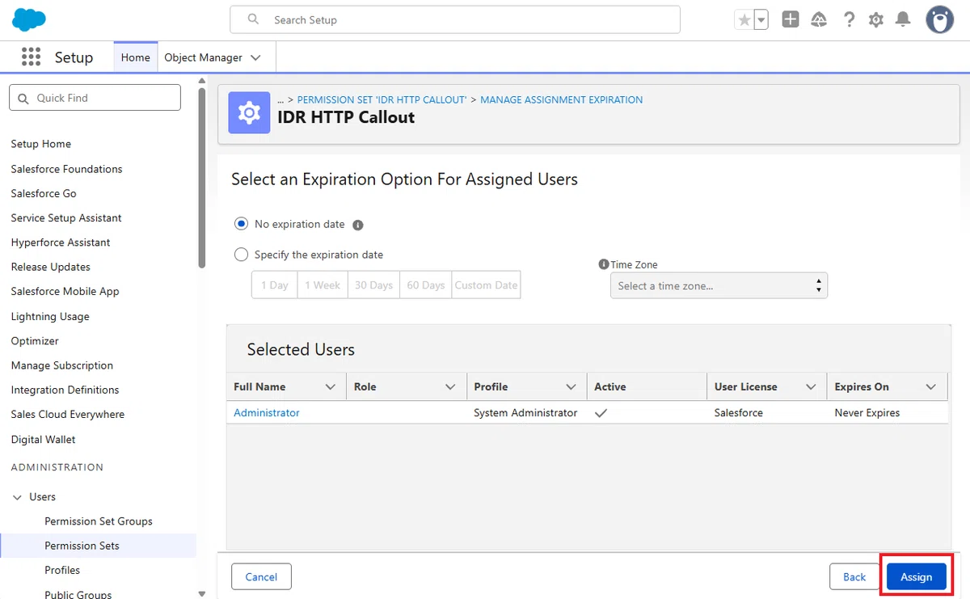Screen dimensions: 970x599
Task: Open Manage Assignment Expiration breadcrumb link
Action: pos(562,100)
